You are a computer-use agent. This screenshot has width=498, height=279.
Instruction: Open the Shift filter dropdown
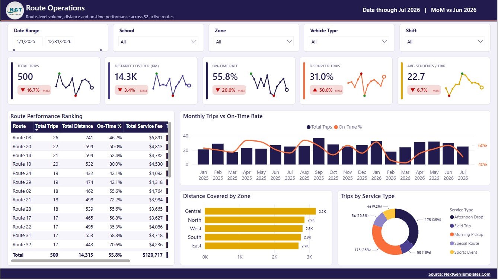coord(445,42)
